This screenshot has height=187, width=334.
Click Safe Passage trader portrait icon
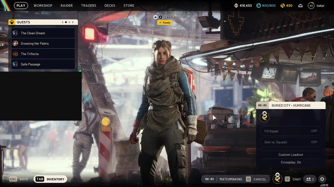click(x=15, y=64)
